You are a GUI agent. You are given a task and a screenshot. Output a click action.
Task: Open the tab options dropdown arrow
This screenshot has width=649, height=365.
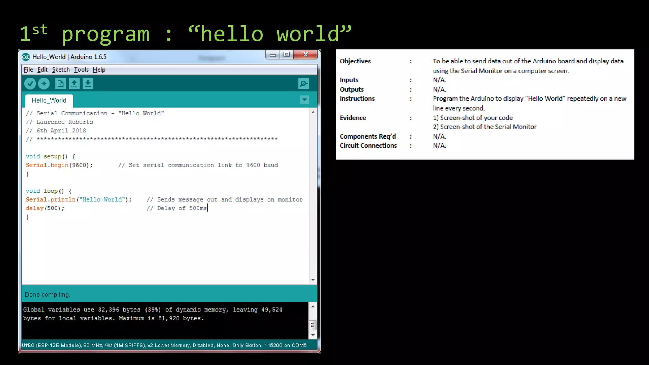pos(305,100)
